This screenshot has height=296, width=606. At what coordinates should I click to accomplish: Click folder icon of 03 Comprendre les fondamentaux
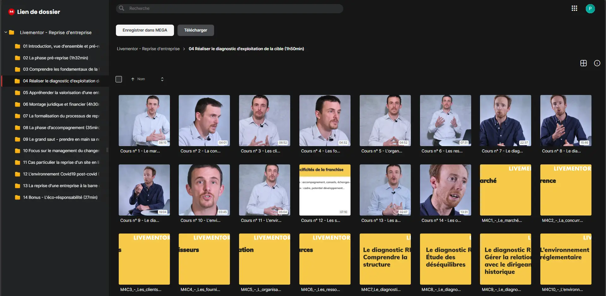(x=17, y=69)
